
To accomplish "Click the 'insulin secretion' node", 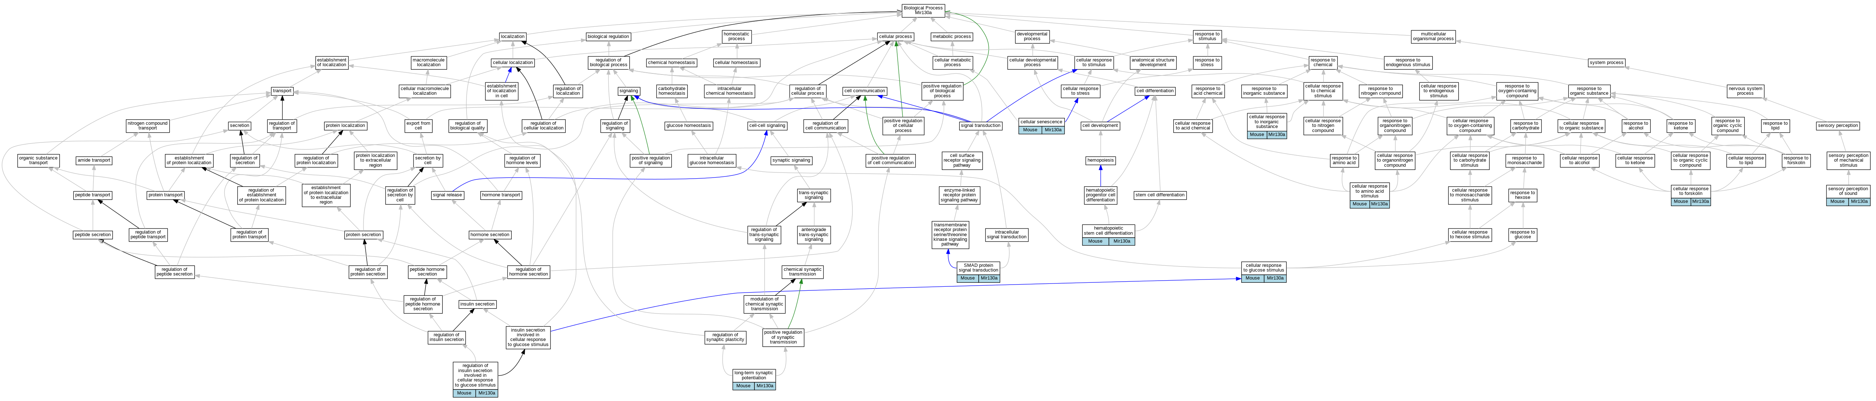I will tap(477, 304).
